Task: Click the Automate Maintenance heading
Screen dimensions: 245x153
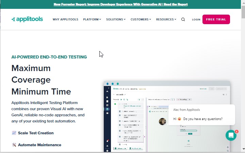Action: pyautogui.click(x=39, y=145)
